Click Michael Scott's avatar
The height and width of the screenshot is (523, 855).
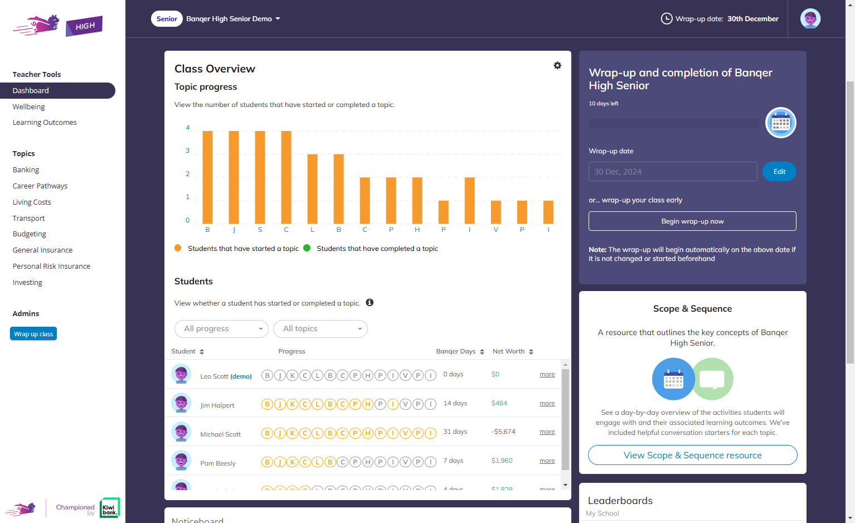point(181,432)
